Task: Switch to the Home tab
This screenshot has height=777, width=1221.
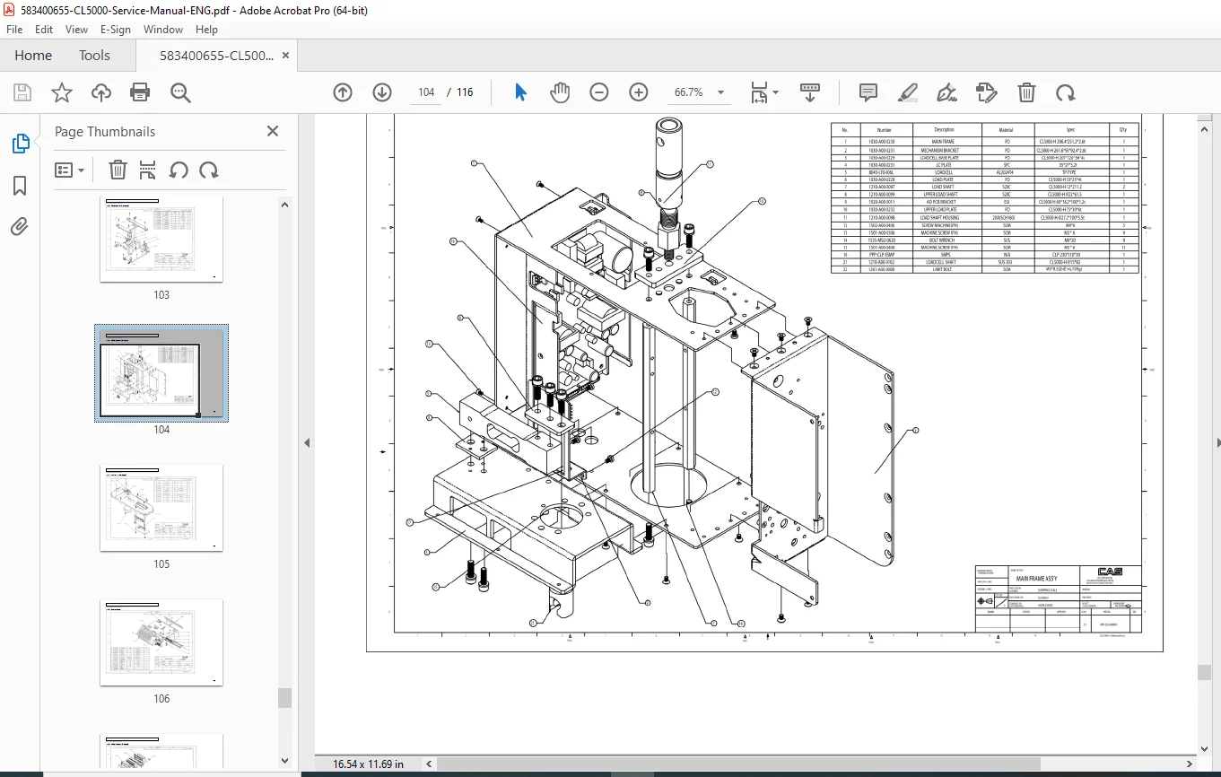Action: click(x=33, y=56)
